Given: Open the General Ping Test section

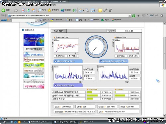Looking at the screenshot, I should click(x=68, y=61).
